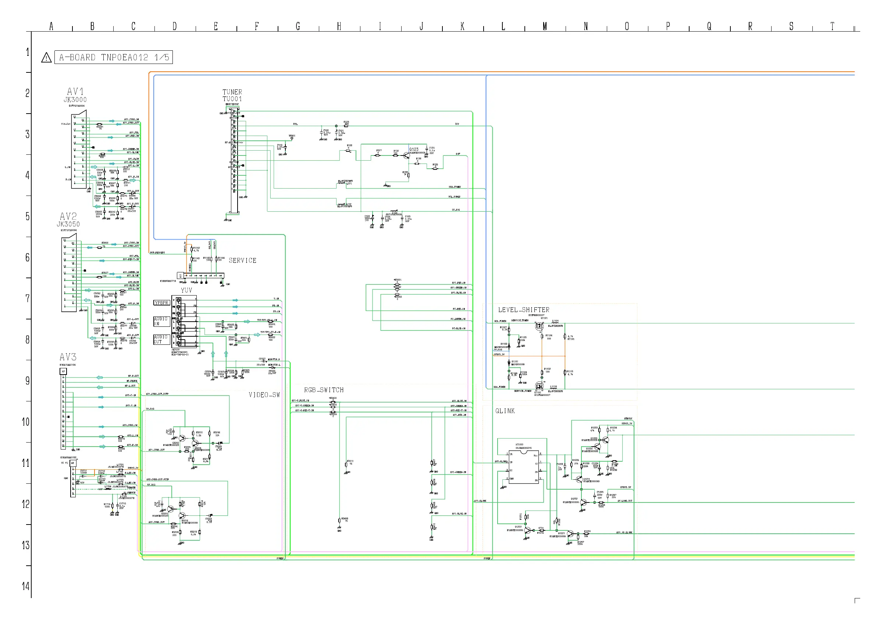The width and height of the screenshot is (876, 619).
Task: Click the TUNER TU001 heading
Action: point(232,95)
